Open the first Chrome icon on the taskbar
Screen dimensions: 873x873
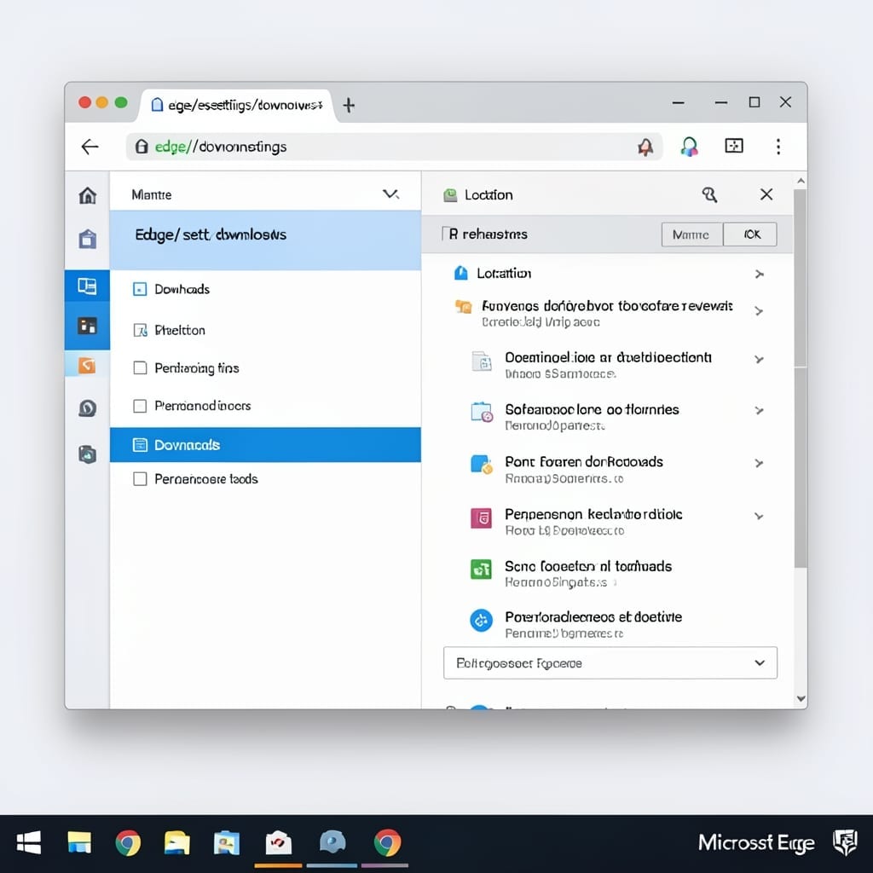click(128, 843)
